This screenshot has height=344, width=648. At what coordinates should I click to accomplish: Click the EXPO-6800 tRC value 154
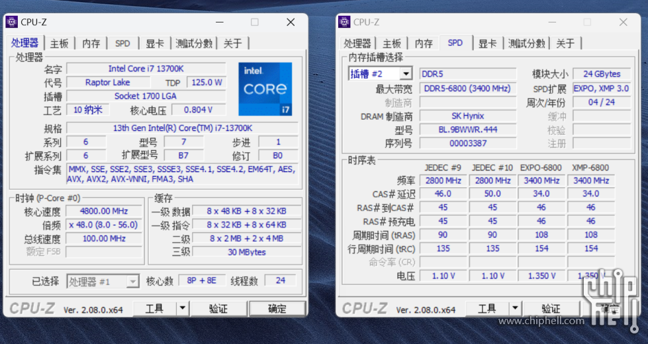pos(541,249)
